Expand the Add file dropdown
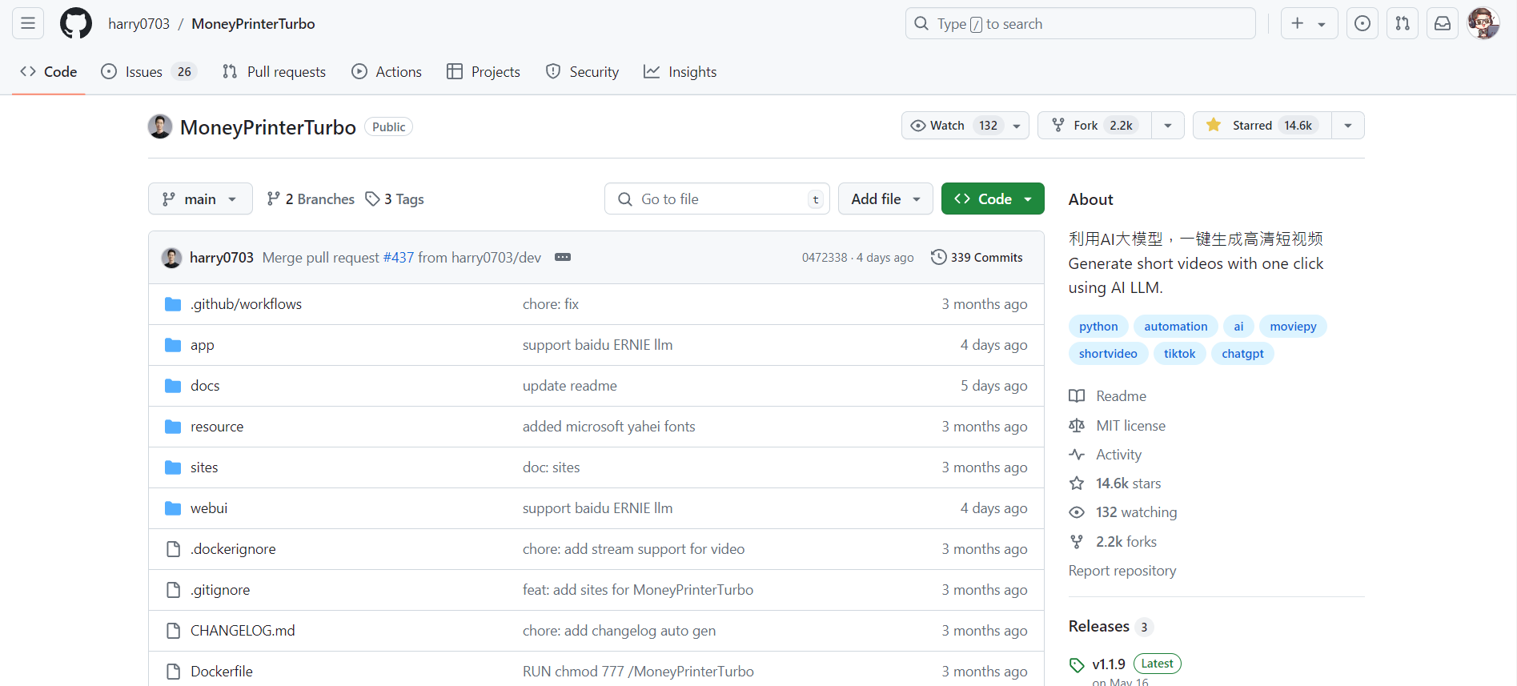This screenshot has height=686, width=1517. coord(885,199)
